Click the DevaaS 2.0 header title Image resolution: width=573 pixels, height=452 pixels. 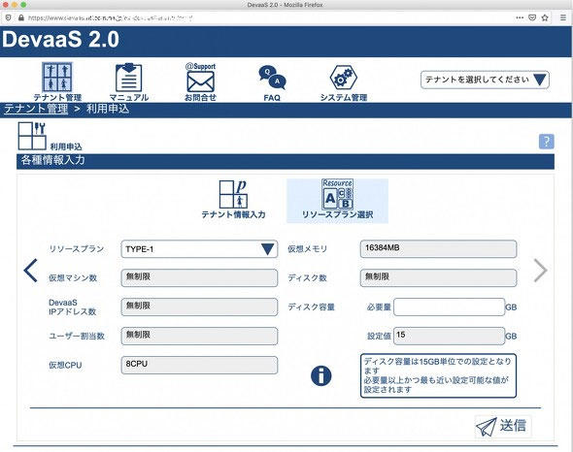click(60, 39)
